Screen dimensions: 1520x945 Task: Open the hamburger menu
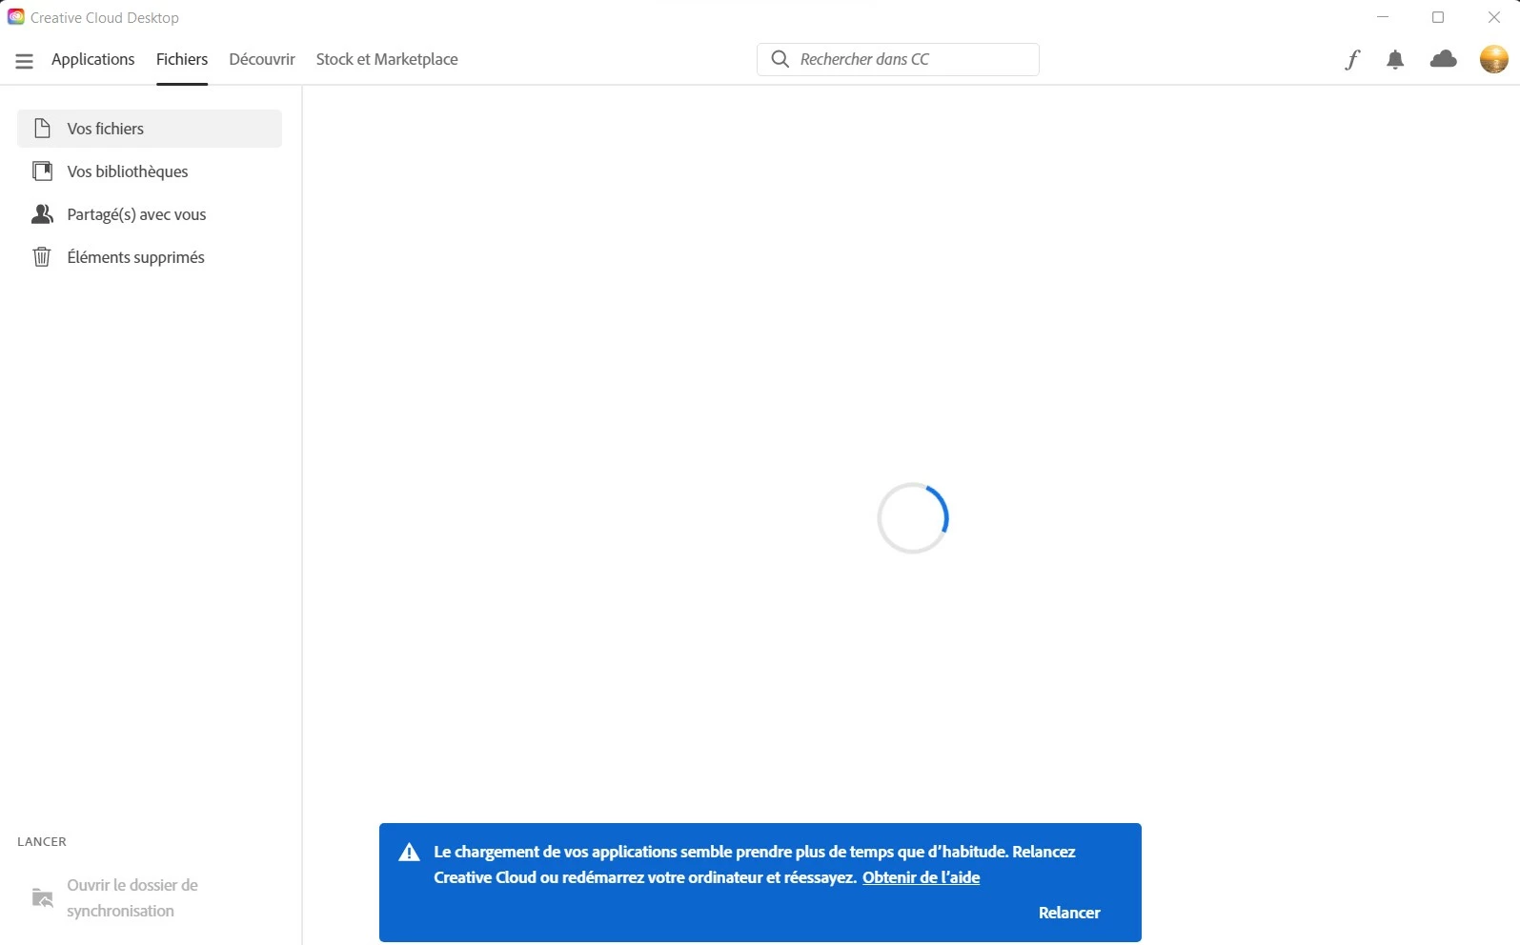click(x=25, y=61)
